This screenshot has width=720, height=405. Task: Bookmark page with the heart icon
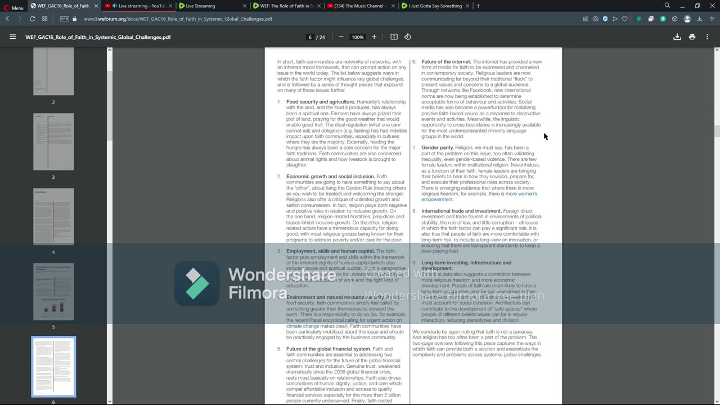click(x=624, y=19)
